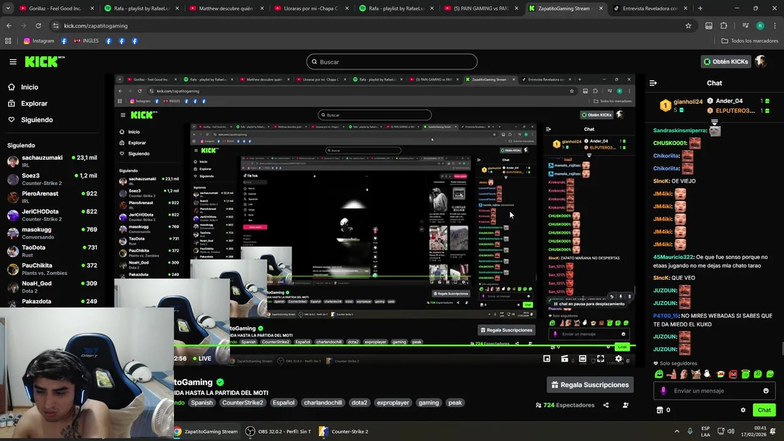784x441 pixels.
Task: Open the stream player settings gear
Action: [619, 359]
